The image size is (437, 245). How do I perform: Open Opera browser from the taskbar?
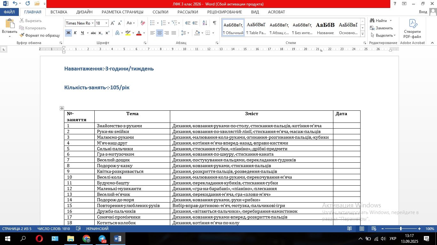(39, 239)
